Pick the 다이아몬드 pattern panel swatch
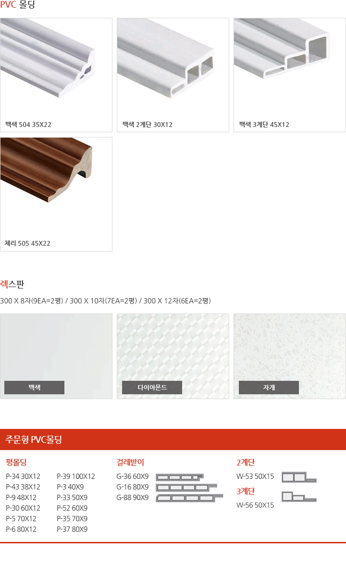The width and height of the screenshot is (346, 577). coord(173,356)
